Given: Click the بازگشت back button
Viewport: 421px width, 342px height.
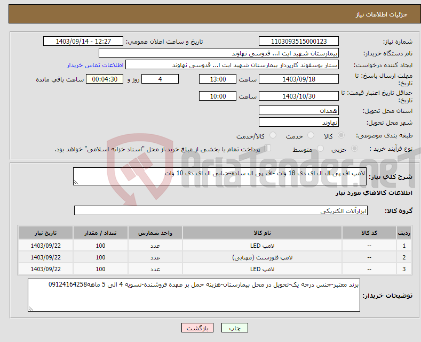Looking at the screenshot, I should (197, 328).
